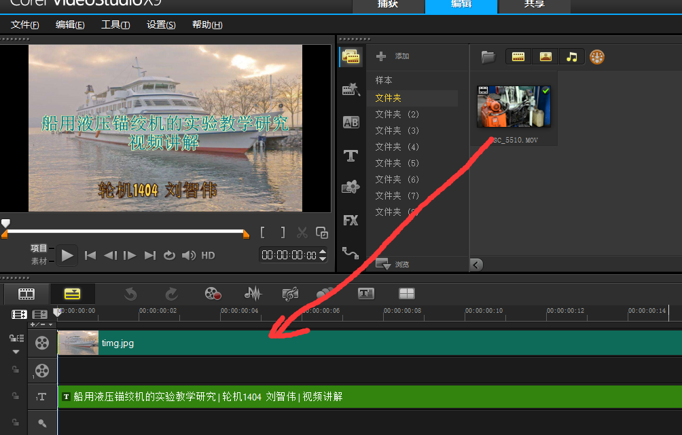
Task: Click the 添加 add folder button
Action: pos(393,56)
